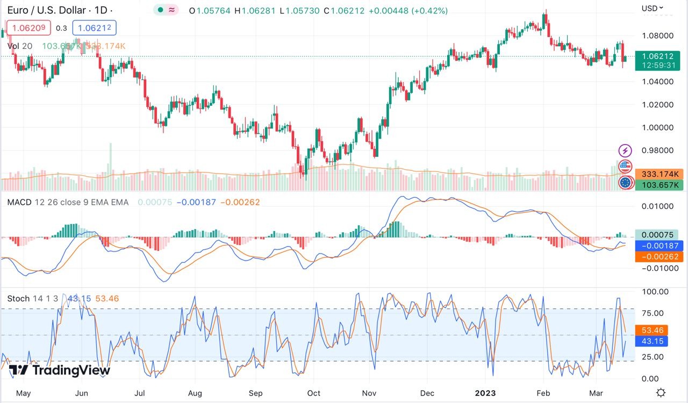Click the May label on time axis
The image size is (688, 403).
pyautogui.click(x=23, y=393)
